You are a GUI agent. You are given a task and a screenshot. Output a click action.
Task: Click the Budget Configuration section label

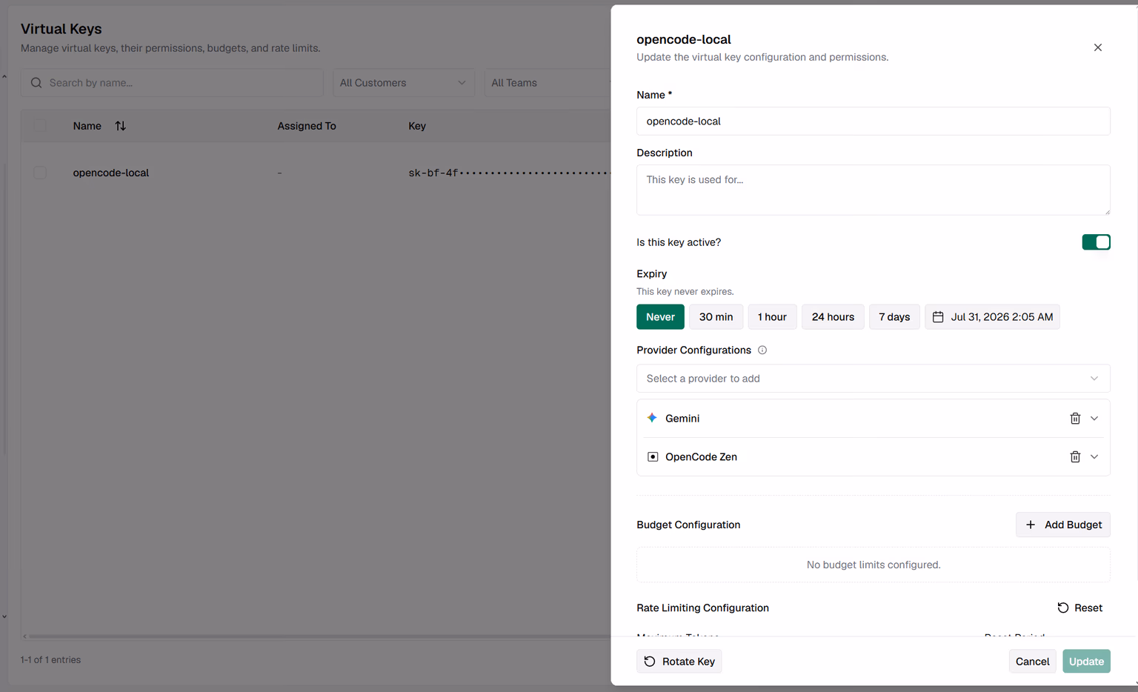click(x=688, y=525)
